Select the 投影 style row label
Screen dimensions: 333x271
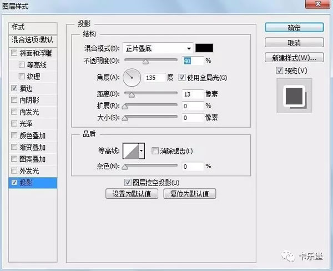point(26,183)
